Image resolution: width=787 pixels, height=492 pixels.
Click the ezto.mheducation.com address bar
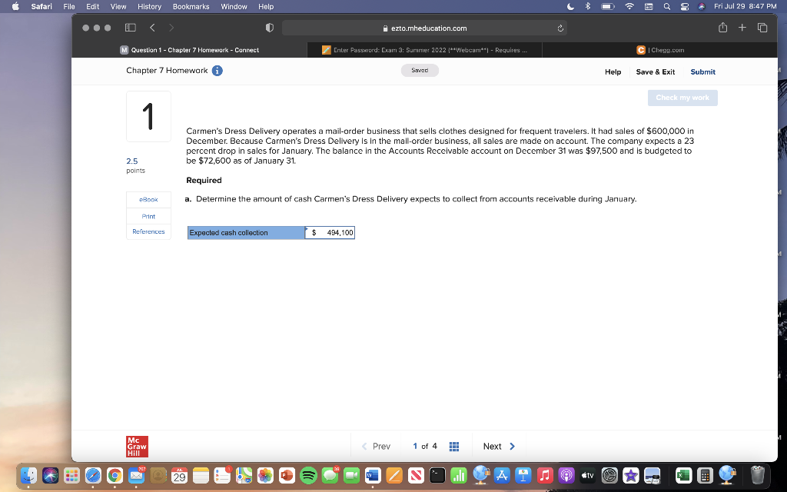tap(424, 28)
